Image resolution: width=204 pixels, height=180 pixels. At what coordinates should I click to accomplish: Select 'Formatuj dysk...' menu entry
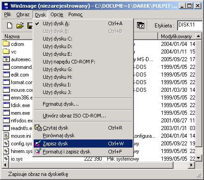[83, 104]
